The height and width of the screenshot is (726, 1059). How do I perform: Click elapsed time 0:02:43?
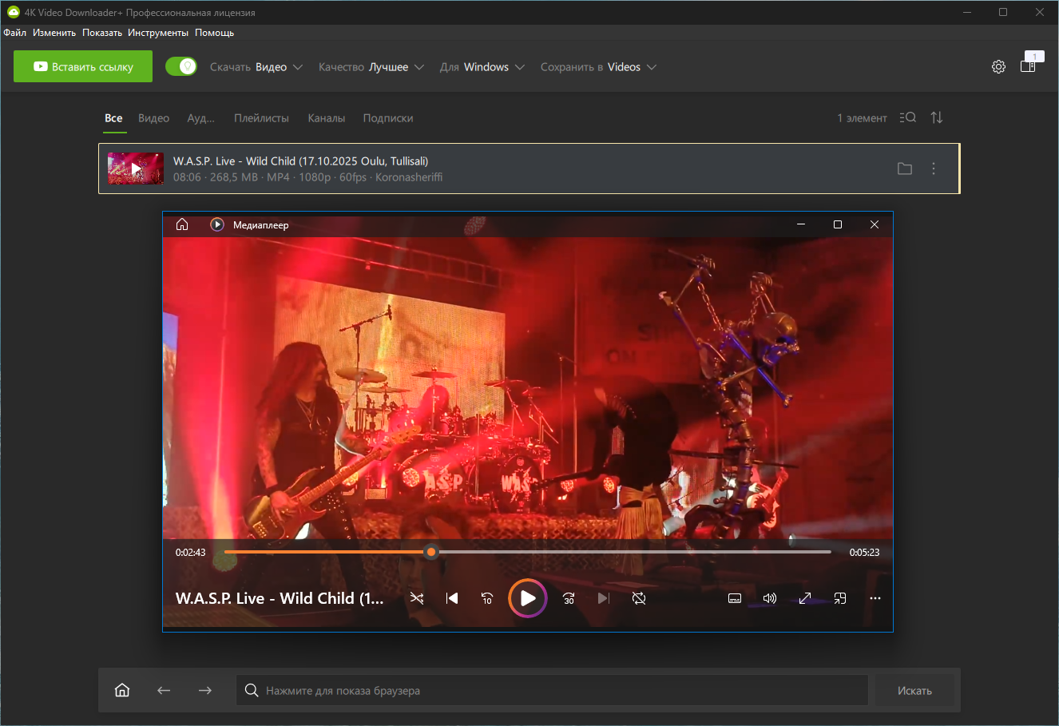tap(191, 552)
